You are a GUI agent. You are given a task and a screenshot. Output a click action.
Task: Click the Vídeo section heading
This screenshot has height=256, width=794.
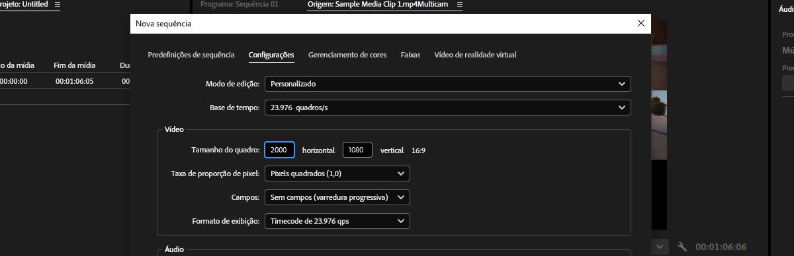click(x=174, y=129)
